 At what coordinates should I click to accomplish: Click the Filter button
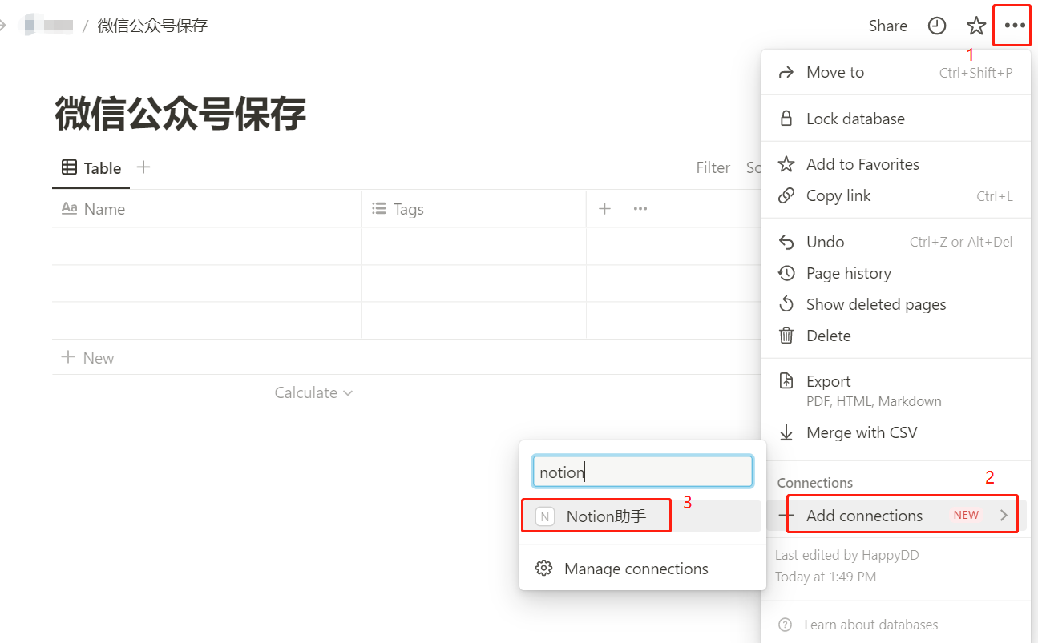click(x=713, y=167)
